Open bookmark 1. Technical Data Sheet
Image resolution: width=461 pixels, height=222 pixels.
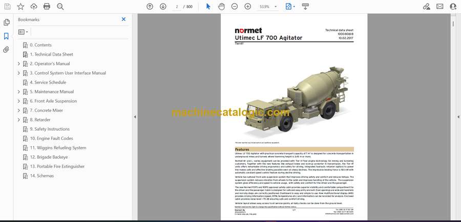tap(51, 54)
